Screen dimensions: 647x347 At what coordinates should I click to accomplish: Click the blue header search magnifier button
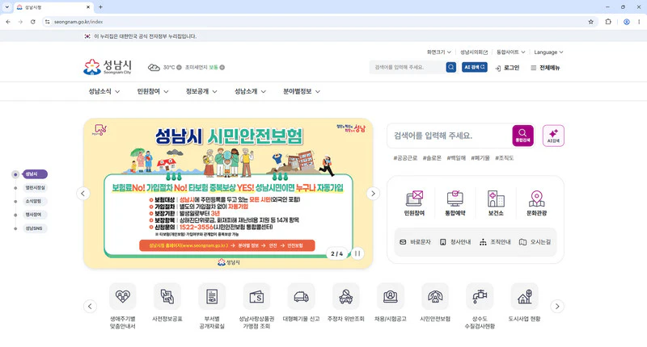[451, 67]
